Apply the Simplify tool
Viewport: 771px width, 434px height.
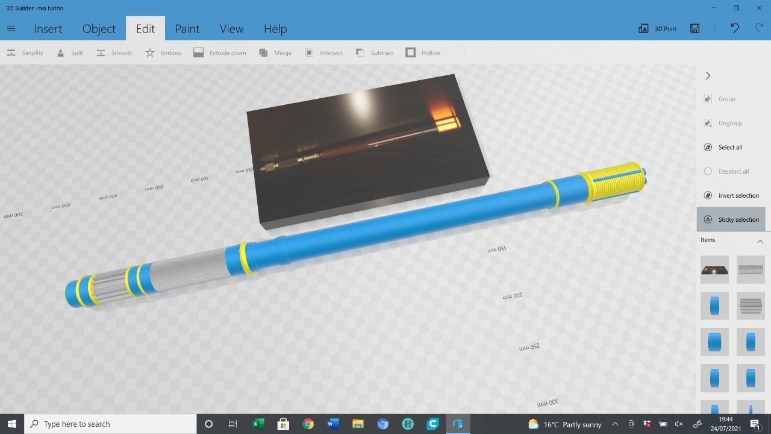pos(25,52)
